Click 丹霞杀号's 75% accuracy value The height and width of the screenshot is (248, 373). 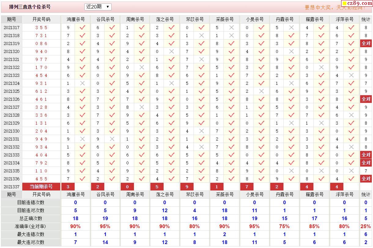coord(284,226)
